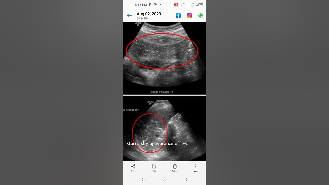The width and height of the screenshot is (329, 185).
Task: Tap the 8:16 PM status clock
Action: (141, 5)
